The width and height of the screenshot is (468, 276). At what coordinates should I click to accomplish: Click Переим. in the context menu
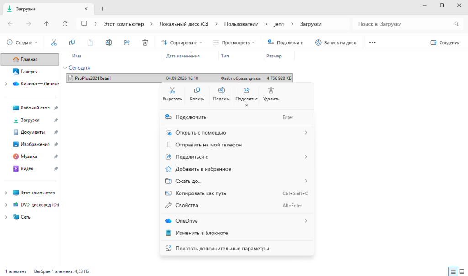tap(222, 94)
